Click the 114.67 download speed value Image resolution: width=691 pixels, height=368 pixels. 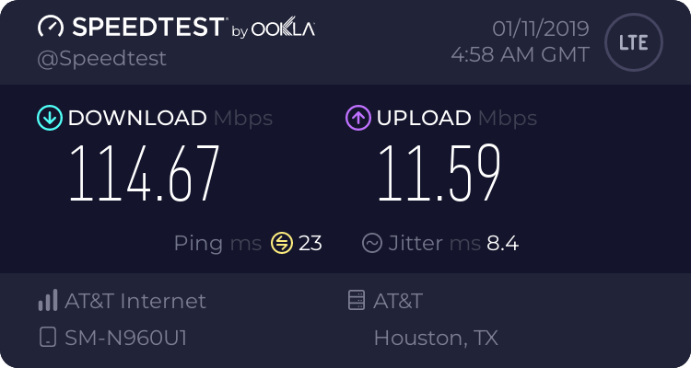tap(146, 173)
